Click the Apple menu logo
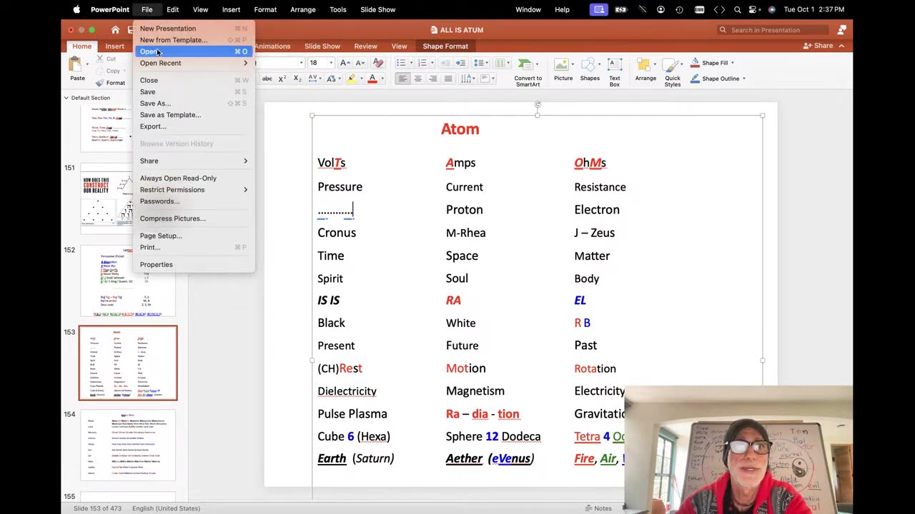 76,9
